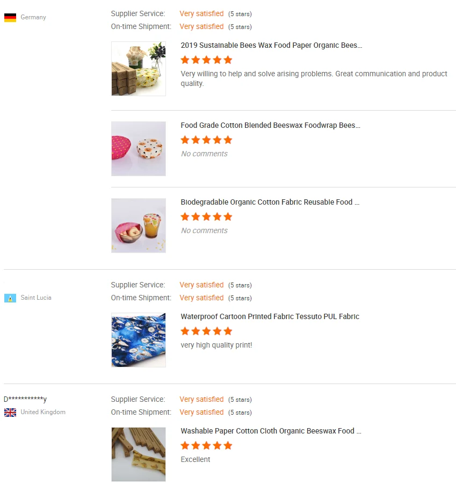
Task: Click beeswax wrap boxes product thumbnail
Action: pos(139,69)
